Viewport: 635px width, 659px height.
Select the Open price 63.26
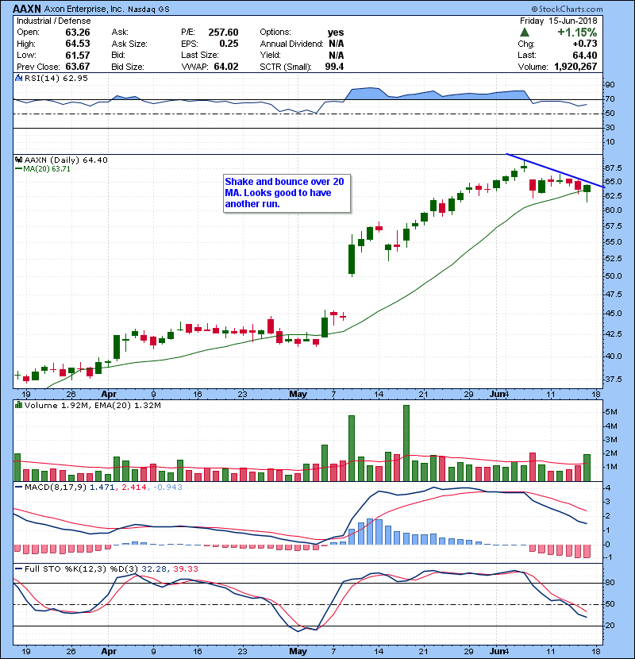pos(77,33)
